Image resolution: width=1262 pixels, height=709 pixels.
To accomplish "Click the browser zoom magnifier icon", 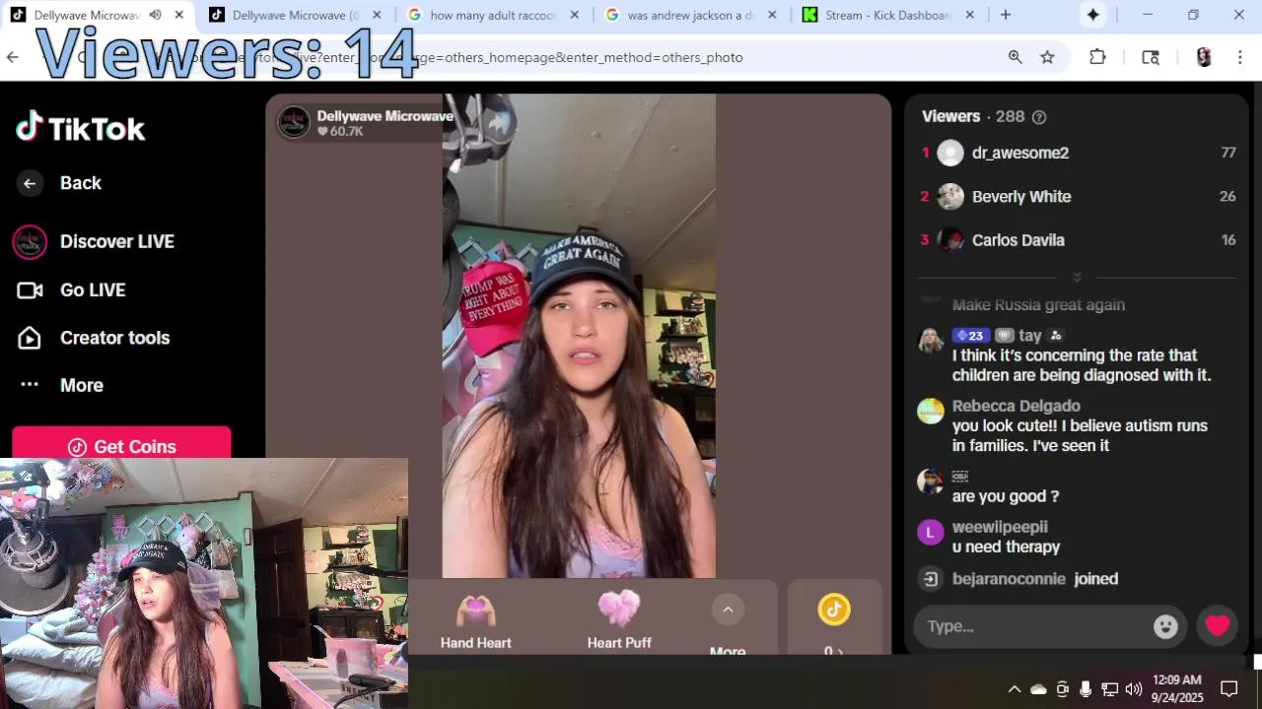I will (x=1015, y=57).
